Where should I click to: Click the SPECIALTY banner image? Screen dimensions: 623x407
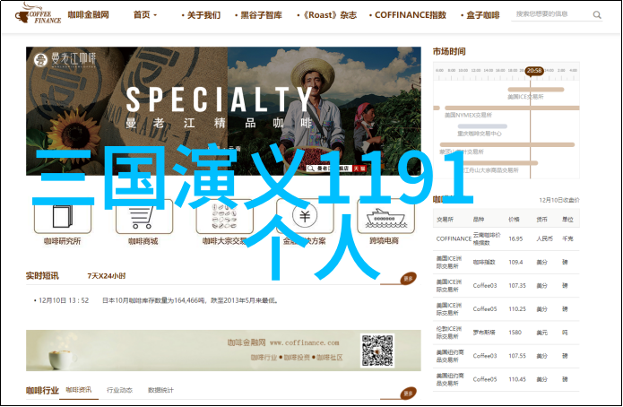223,111
